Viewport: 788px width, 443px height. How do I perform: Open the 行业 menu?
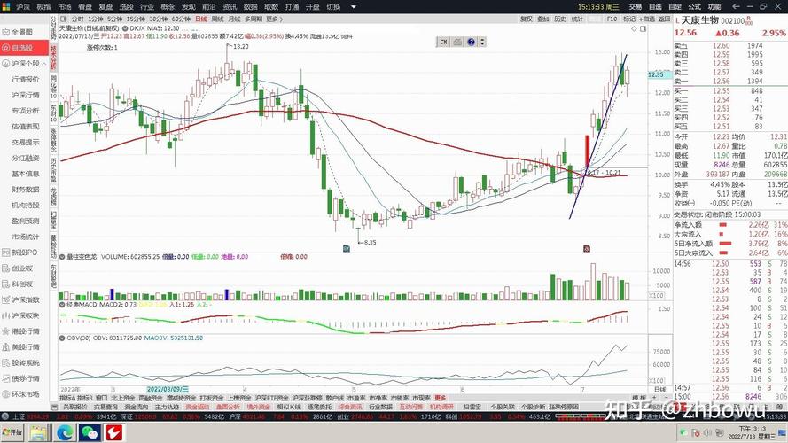(x=146, y=7)
